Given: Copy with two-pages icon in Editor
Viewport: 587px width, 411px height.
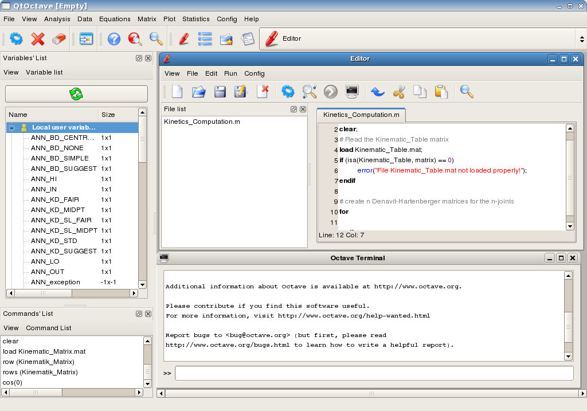Looking at the screenshot, I should click(420, 91).
